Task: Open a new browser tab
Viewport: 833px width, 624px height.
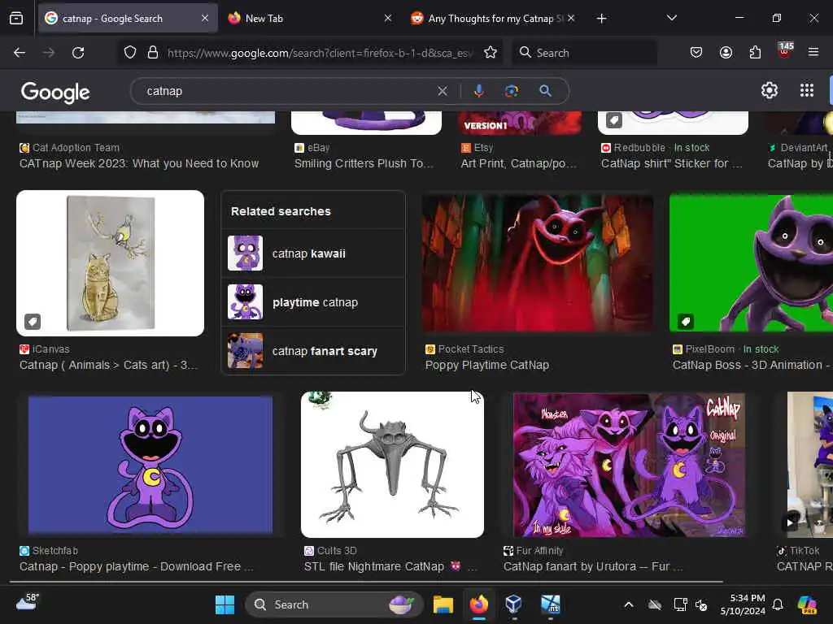Action: point(601,19)
